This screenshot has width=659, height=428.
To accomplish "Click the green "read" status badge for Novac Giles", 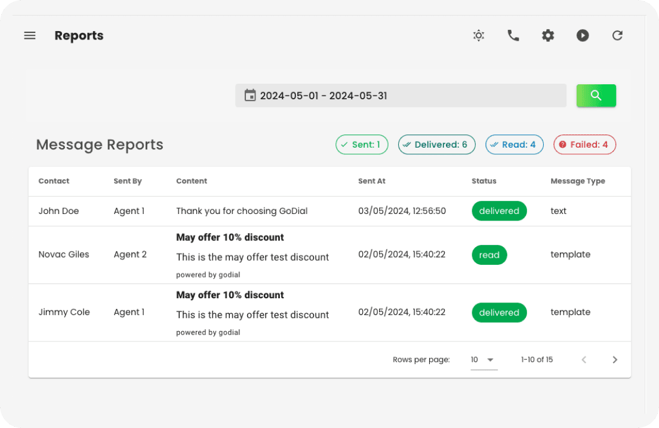I will 489,255.
